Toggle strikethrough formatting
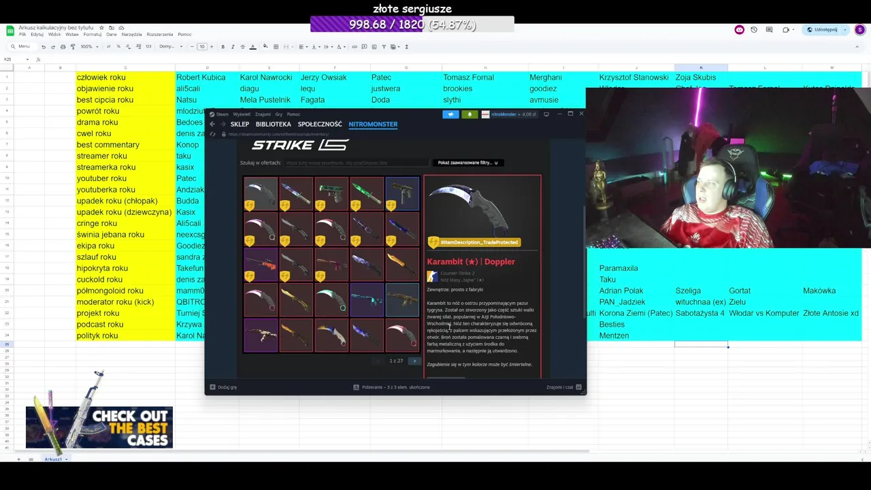871x490 pixels. pyautogui.click(x=242, y=46)
